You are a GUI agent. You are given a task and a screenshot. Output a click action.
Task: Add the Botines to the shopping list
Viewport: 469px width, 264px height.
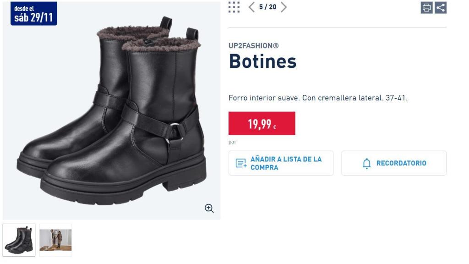click(281, 163)
